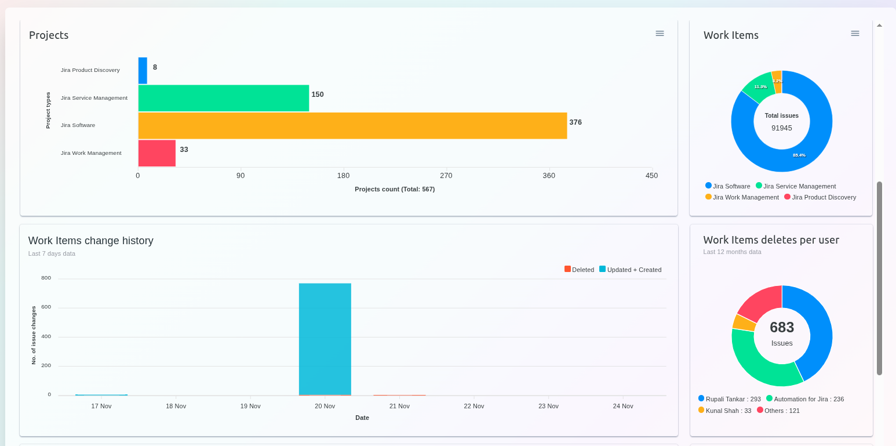
Task: Click the green Jira Service Management bar
Action: click(224, 98)
